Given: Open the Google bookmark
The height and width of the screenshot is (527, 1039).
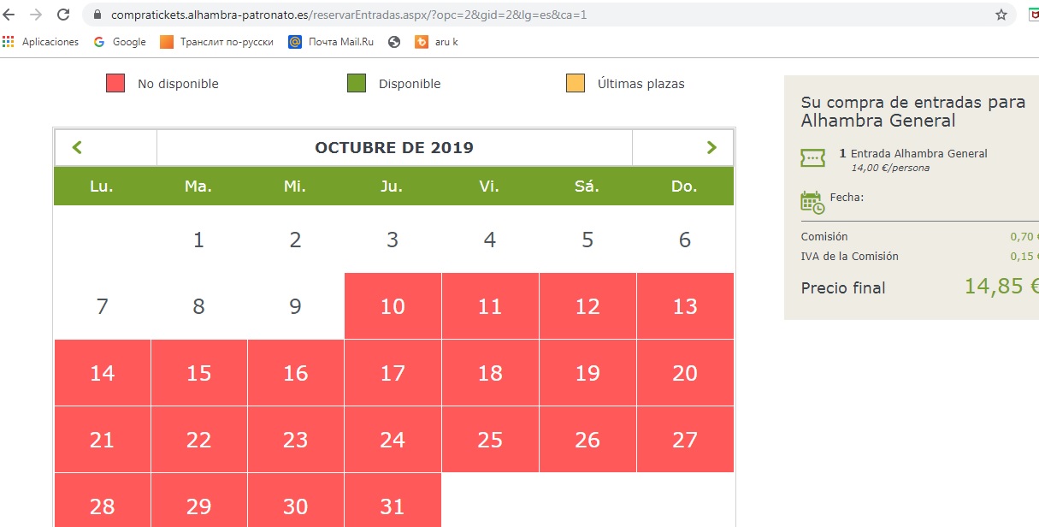Looking at the screenshot, I should pos(120,41).
